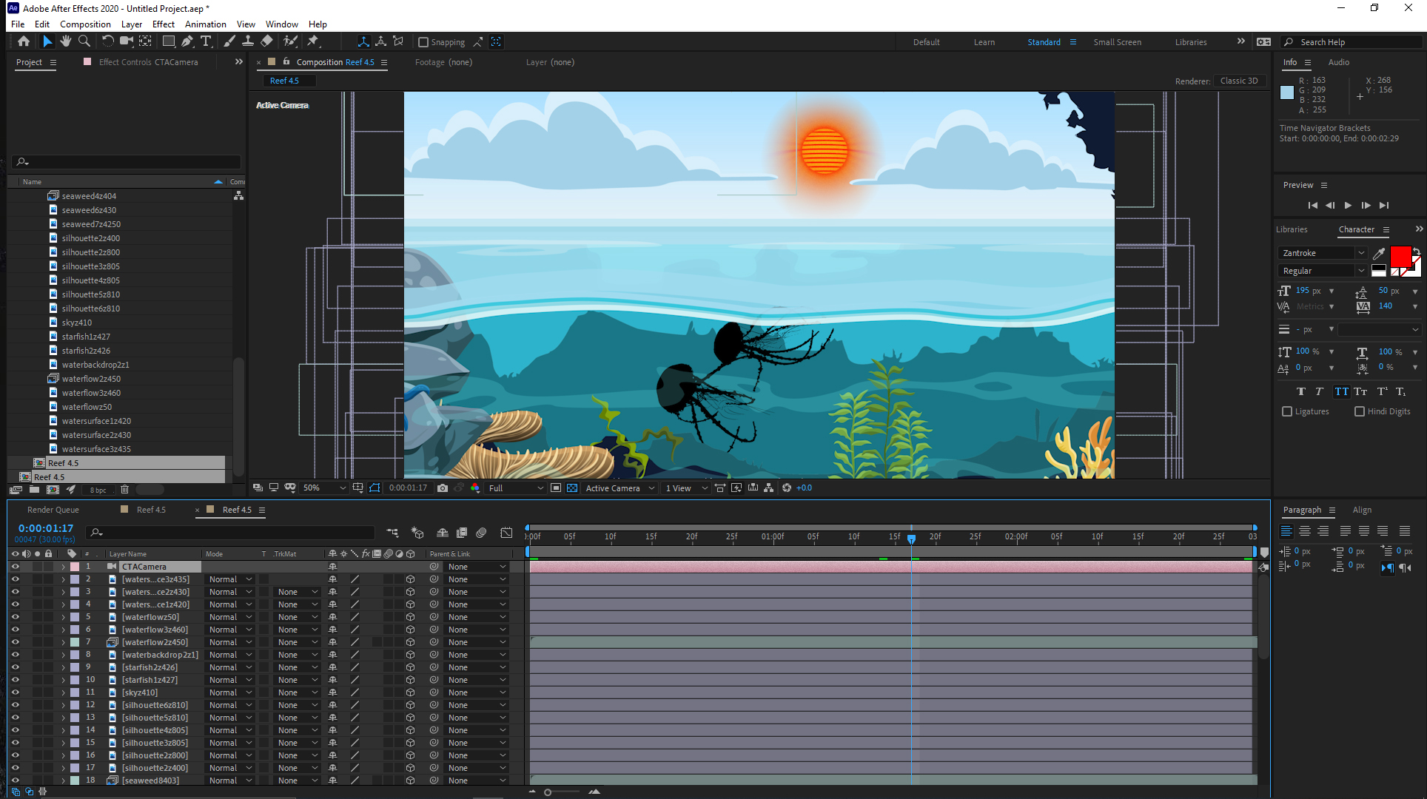
Task: Click the eyedropper in the Character panel
Action: click(x=1379, y=254)
